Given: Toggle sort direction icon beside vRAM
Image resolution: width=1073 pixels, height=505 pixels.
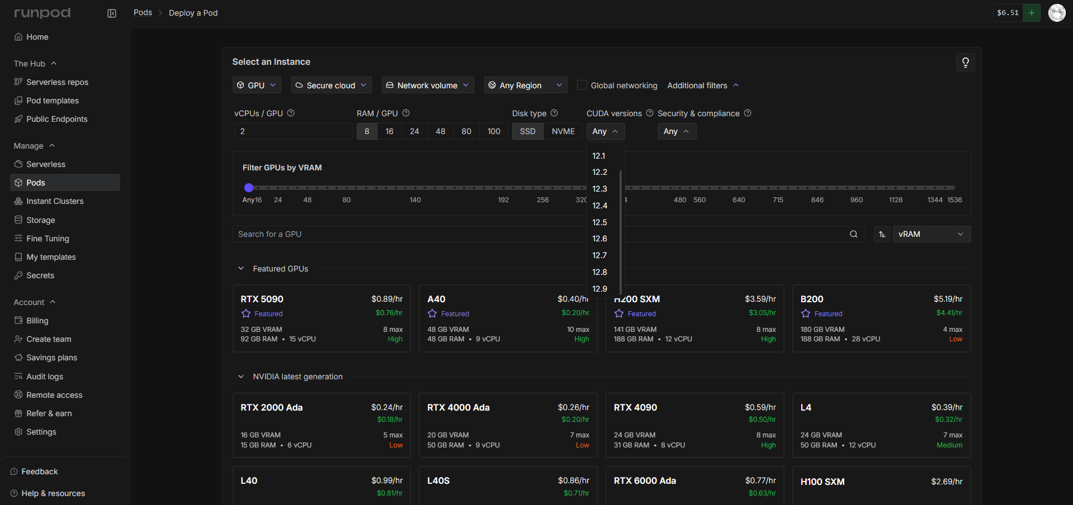Looking at the screenshot, I should 882,234.
